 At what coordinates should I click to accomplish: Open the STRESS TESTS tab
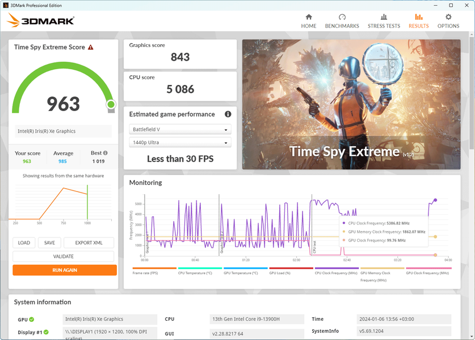point(384,21)
